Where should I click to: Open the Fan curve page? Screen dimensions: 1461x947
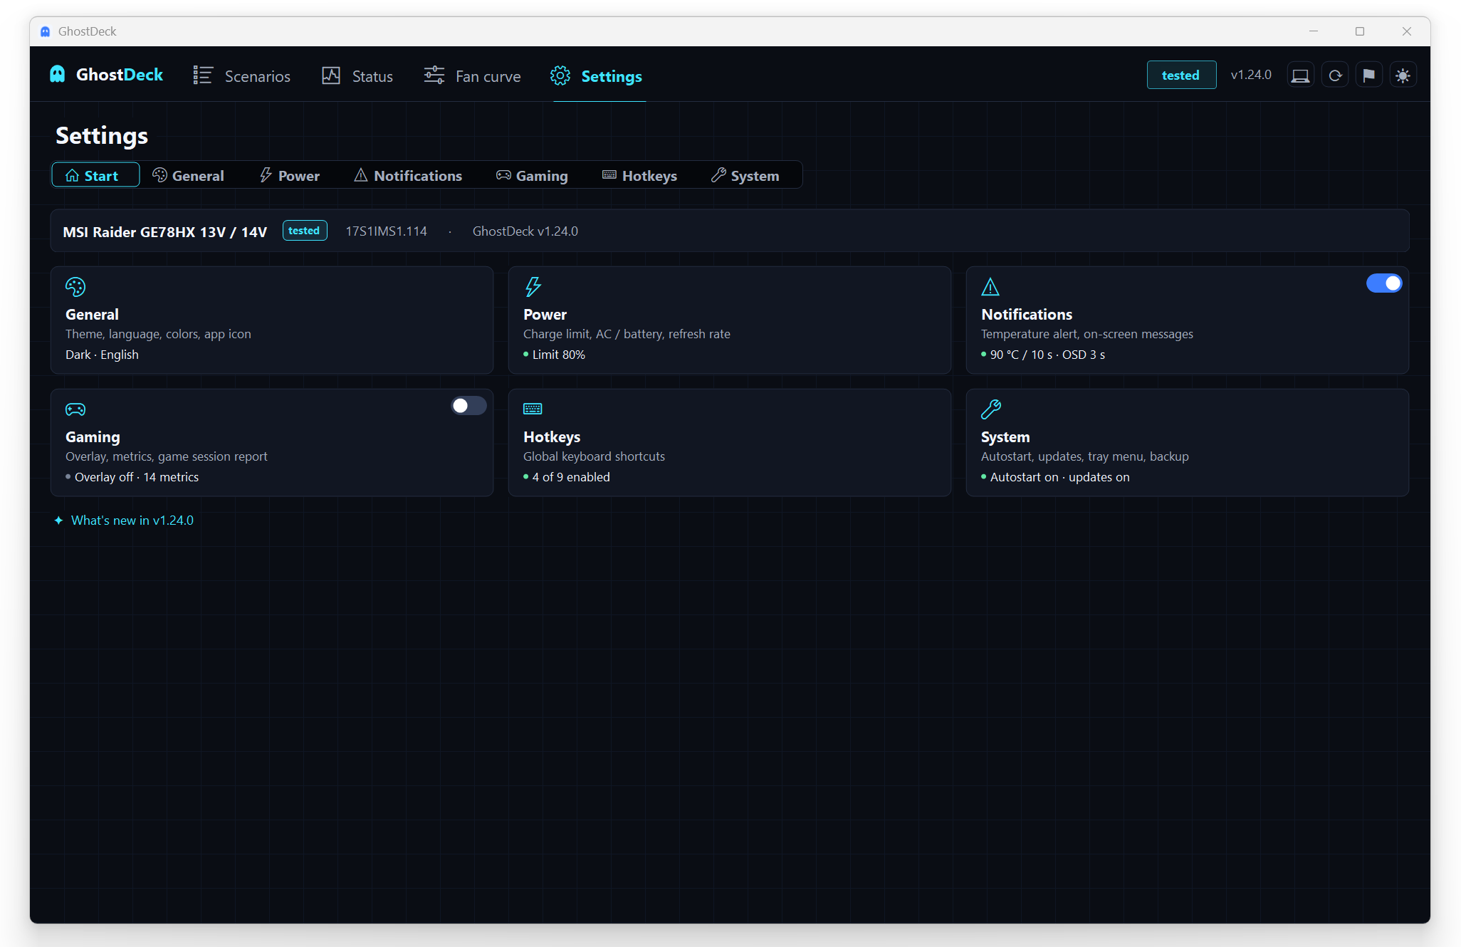click(473, 76)
